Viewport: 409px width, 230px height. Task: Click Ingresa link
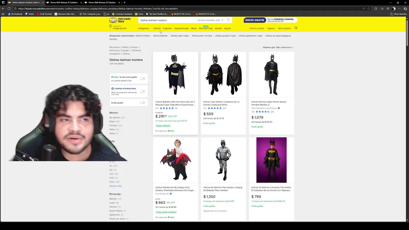pyautogui.click(x=271, y=28)
